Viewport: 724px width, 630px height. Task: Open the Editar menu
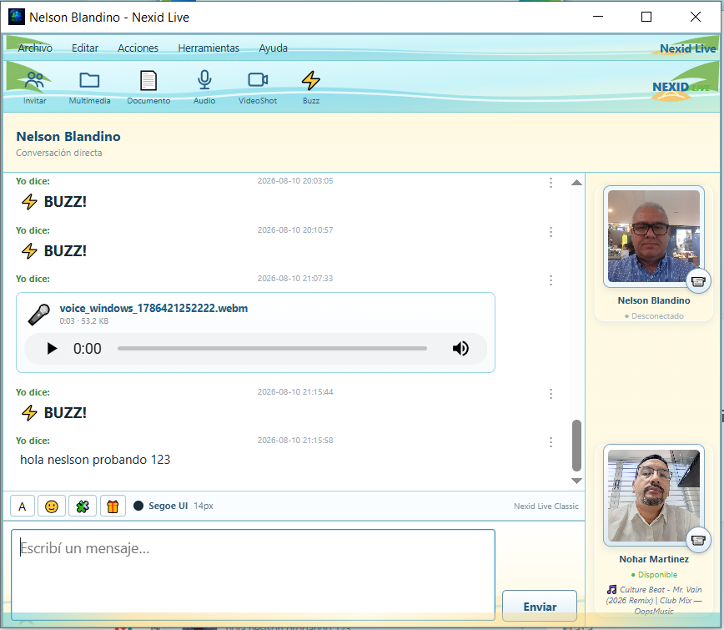tap(85, 48)
